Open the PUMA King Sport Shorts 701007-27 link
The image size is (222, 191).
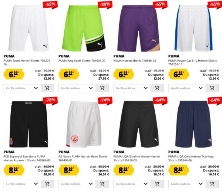82,61
